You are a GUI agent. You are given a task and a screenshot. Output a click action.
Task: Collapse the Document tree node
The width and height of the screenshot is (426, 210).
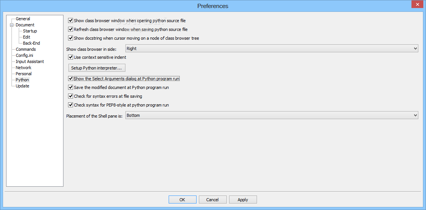pos(11,25)
